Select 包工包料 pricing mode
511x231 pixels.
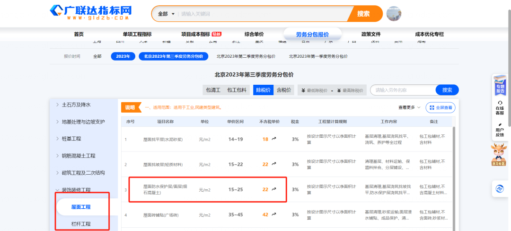[237, 90]
